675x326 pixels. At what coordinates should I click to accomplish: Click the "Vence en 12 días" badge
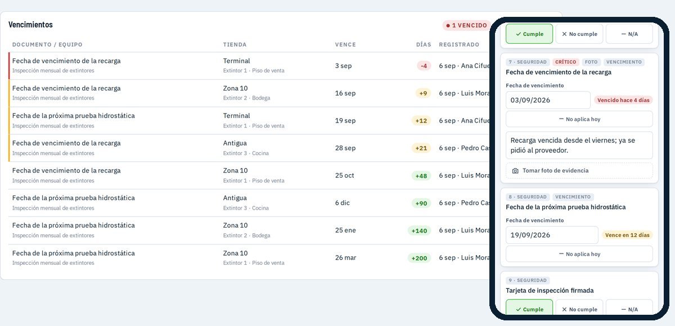(x=627, y=235)
